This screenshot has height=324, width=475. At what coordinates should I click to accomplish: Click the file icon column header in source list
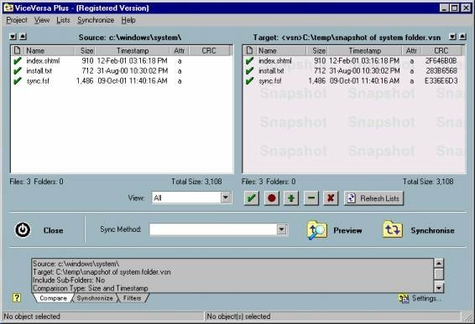click(18, 50)
